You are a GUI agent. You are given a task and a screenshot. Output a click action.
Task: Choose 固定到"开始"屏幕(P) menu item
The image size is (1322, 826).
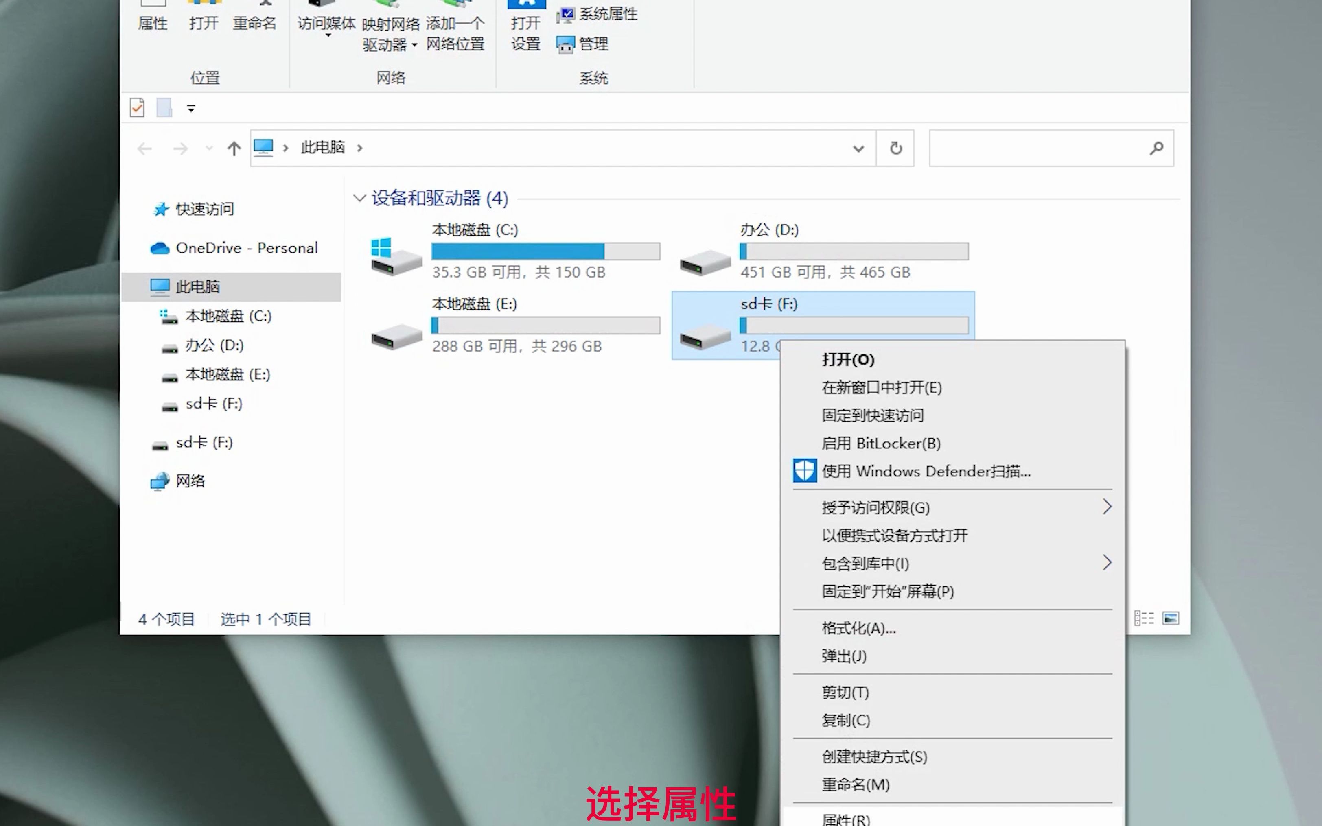tap(953, 591)
